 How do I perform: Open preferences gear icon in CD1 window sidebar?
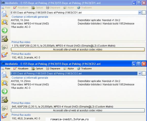pos(5,39)
